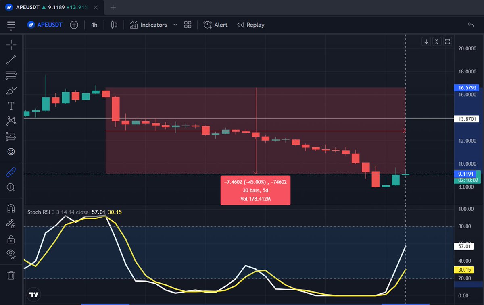Click the undo arrow icon
Image resolution: width=484 pixels, height=305 pixels.
(471, 25)
